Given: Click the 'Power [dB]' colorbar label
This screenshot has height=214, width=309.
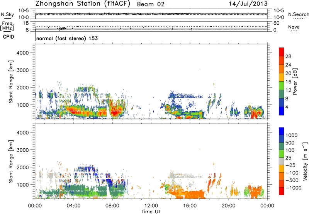Looking at the screenshot, I should pos(295,82).
